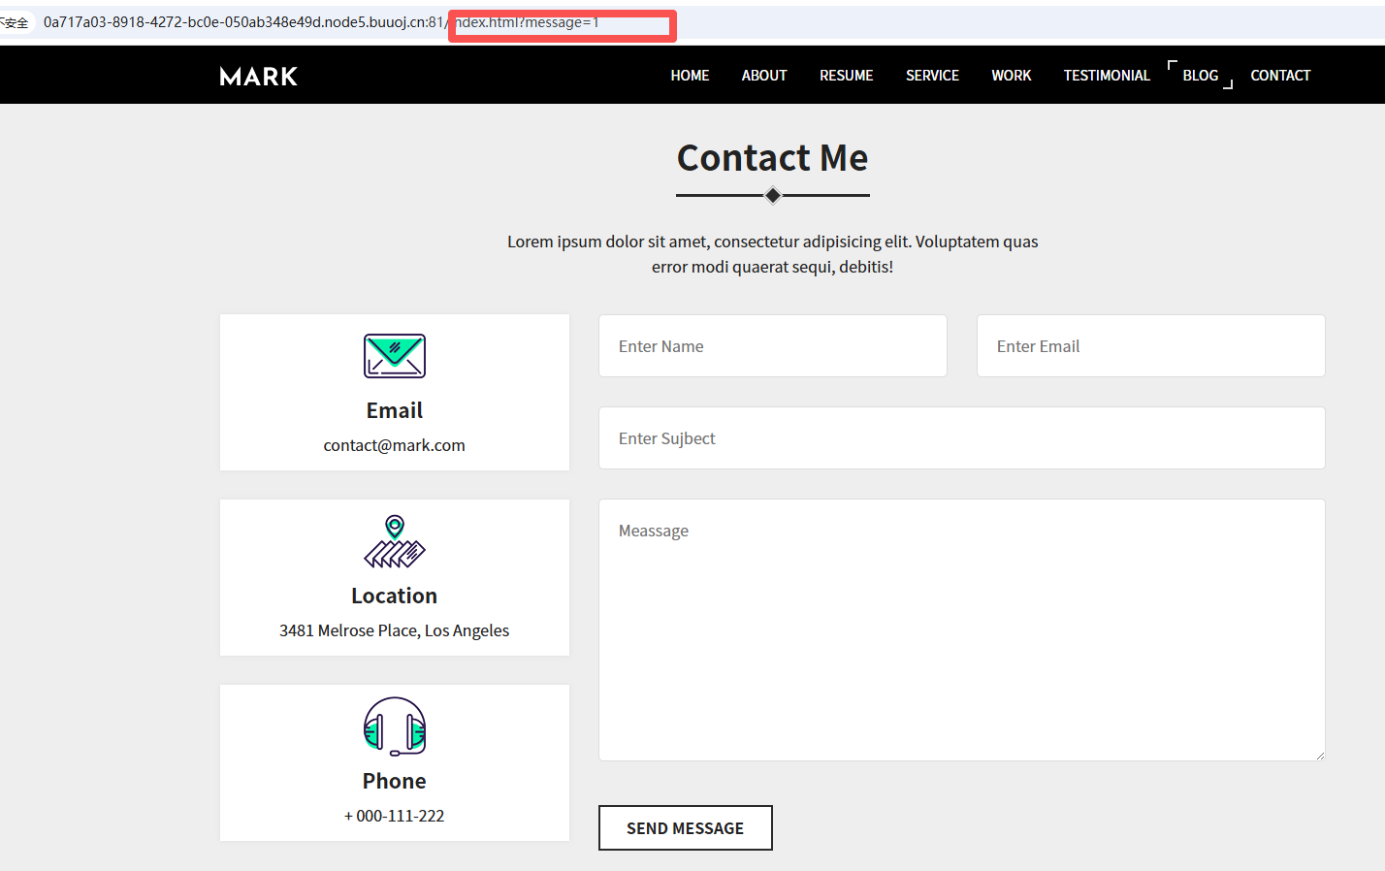Click into the Enter Subject field

coord(962,438)
